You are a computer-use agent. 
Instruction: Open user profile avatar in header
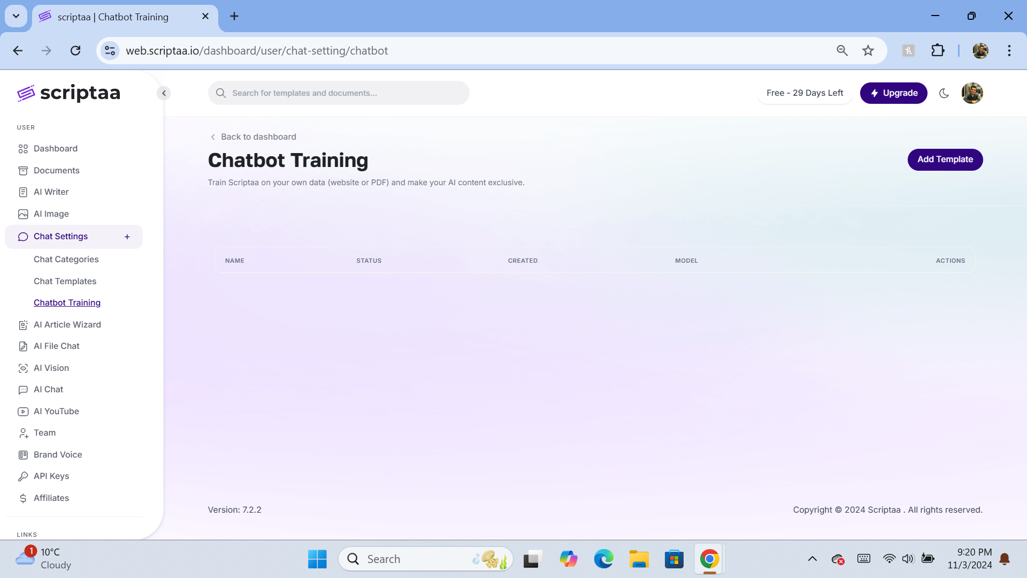972,93
